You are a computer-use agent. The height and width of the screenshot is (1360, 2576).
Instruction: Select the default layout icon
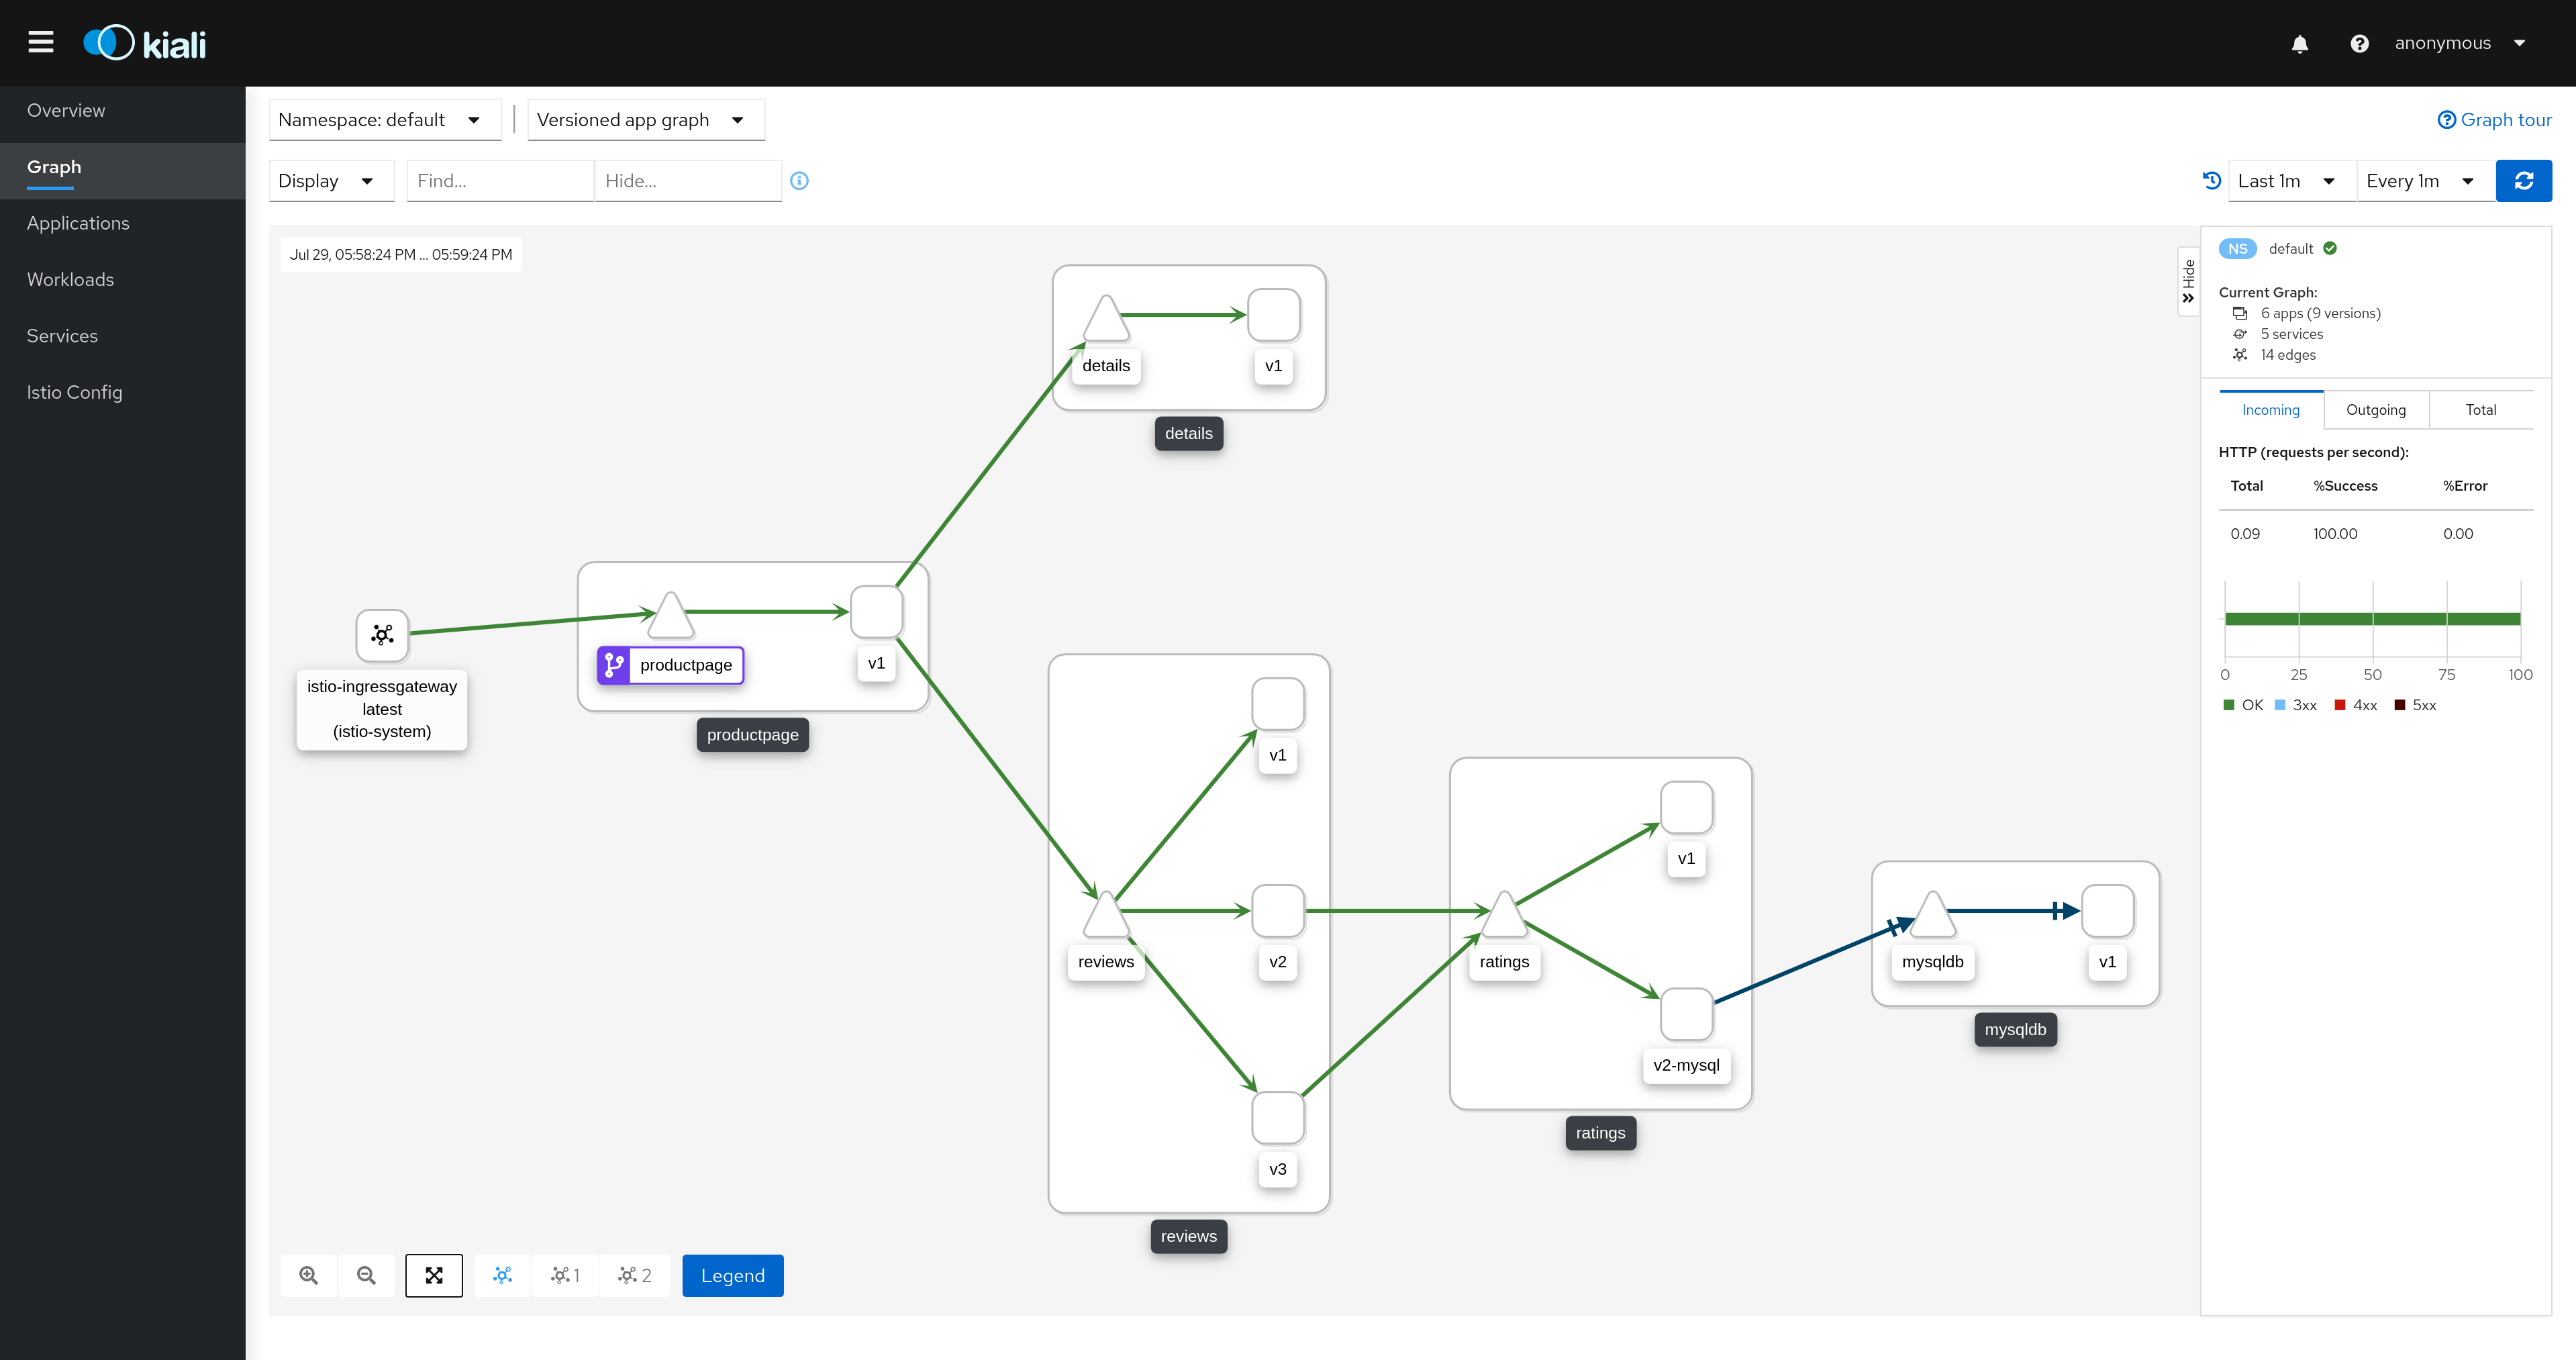coord(502,1275)
